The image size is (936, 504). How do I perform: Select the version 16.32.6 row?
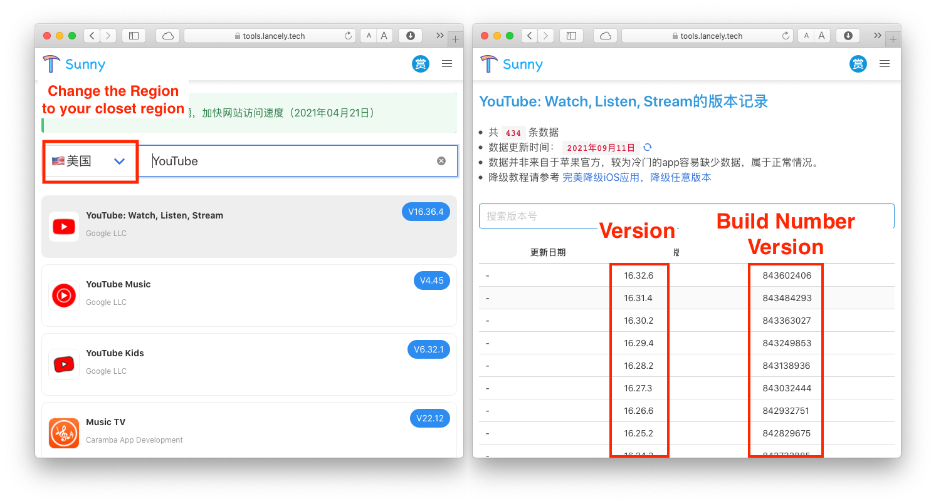[x=638, y=275]
